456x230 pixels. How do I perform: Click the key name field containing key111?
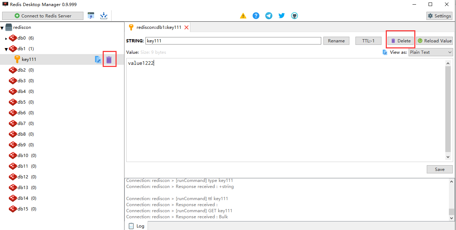pos(233,41)
